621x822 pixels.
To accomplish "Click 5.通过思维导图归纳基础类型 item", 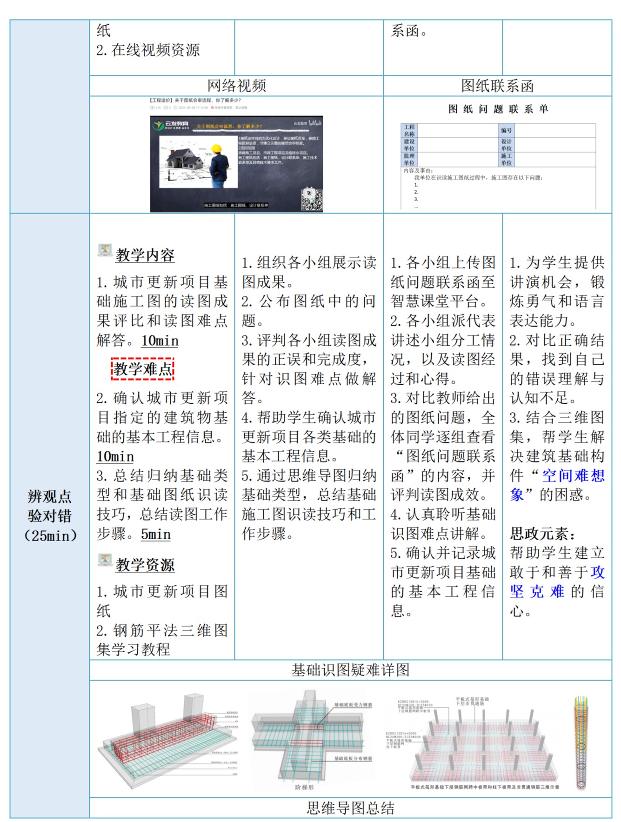I will click(x=309, y=504).
